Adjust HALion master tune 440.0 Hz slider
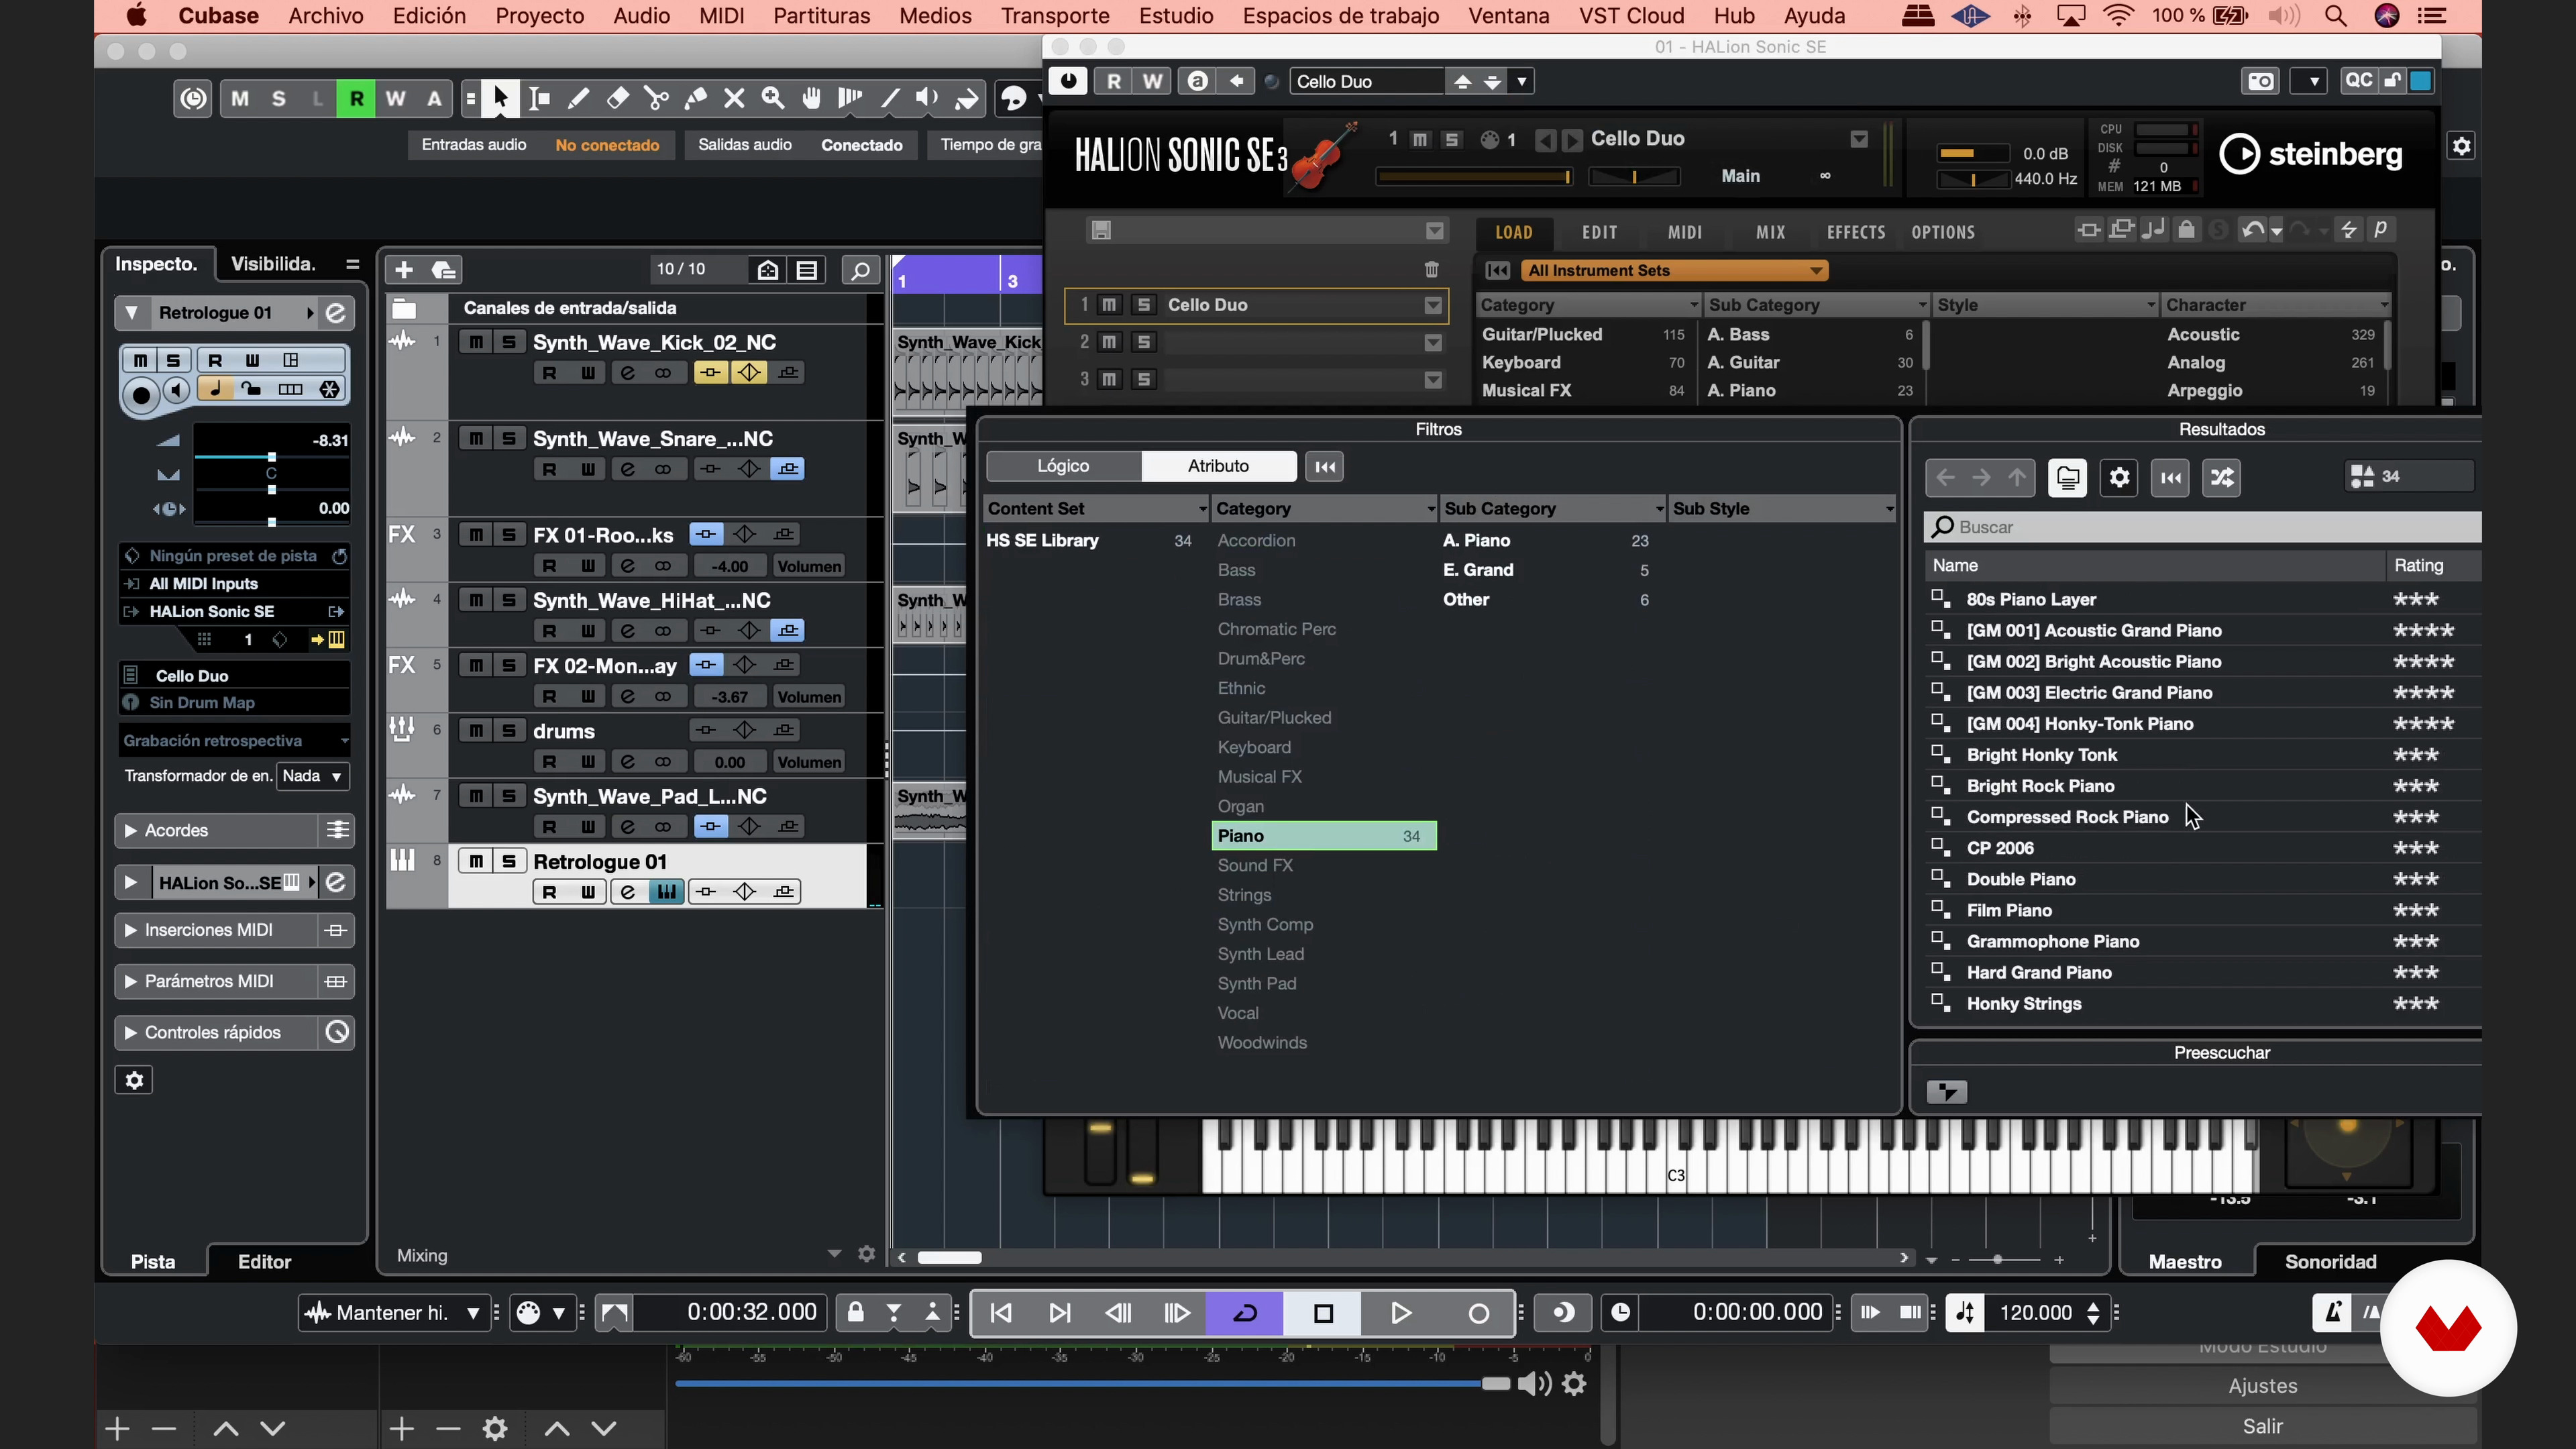2576x1449 pixels. click(x=1972, y=179)
